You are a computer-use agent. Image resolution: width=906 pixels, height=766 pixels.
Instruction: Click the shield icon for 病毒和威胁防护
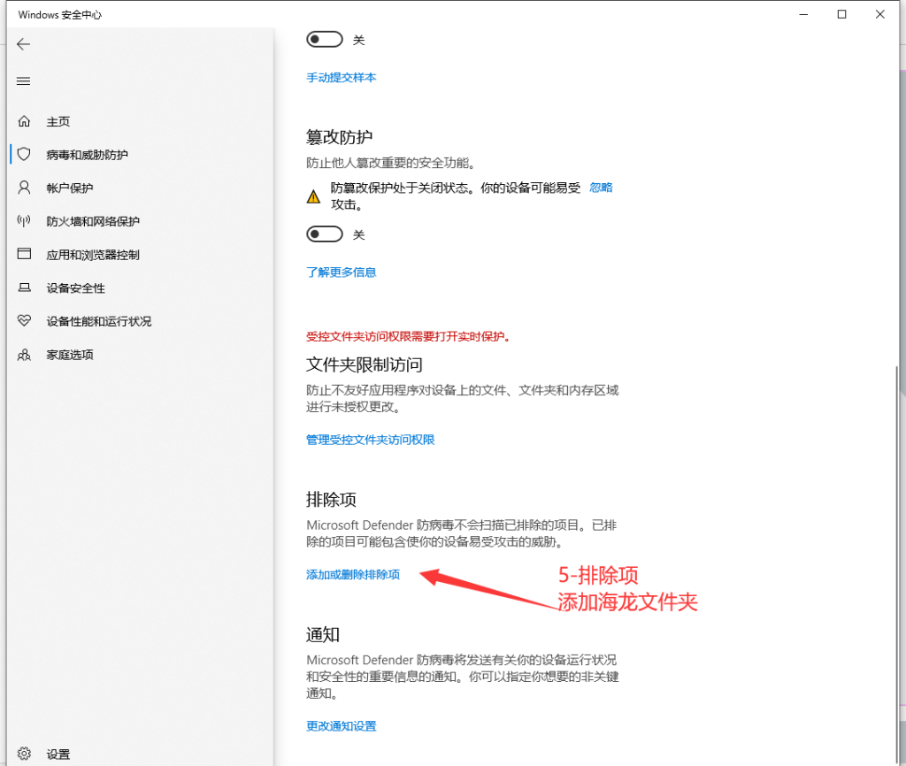pos(24,154)
